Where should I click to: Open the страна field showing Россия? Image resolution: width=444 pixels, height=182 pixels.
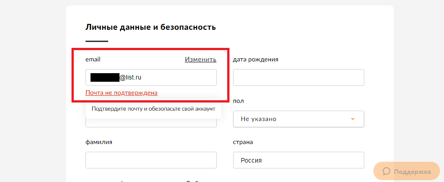[298, 160]
